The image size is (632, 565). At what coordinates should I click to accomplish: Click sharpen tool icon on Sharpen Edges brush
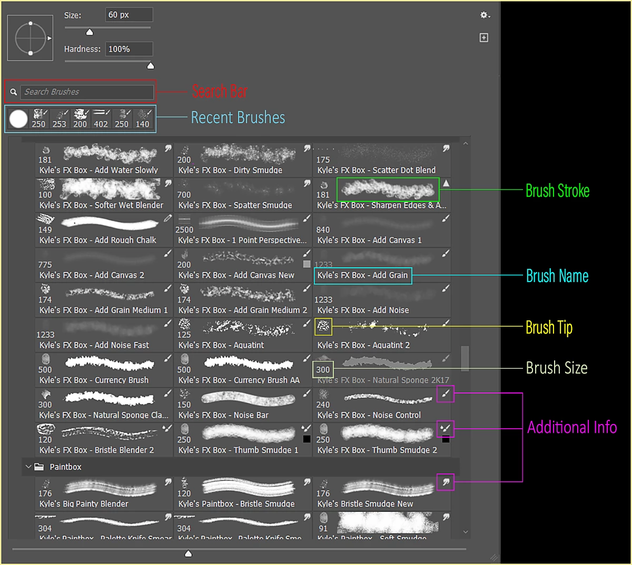pyautogui.click(x=446, y=183)
